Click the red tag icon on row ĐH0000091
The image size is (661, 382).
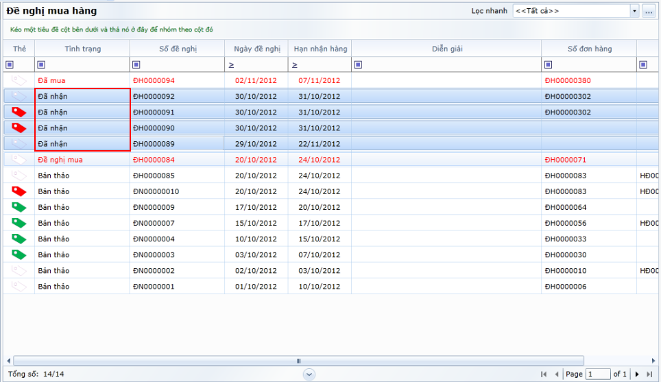point(19,112)
